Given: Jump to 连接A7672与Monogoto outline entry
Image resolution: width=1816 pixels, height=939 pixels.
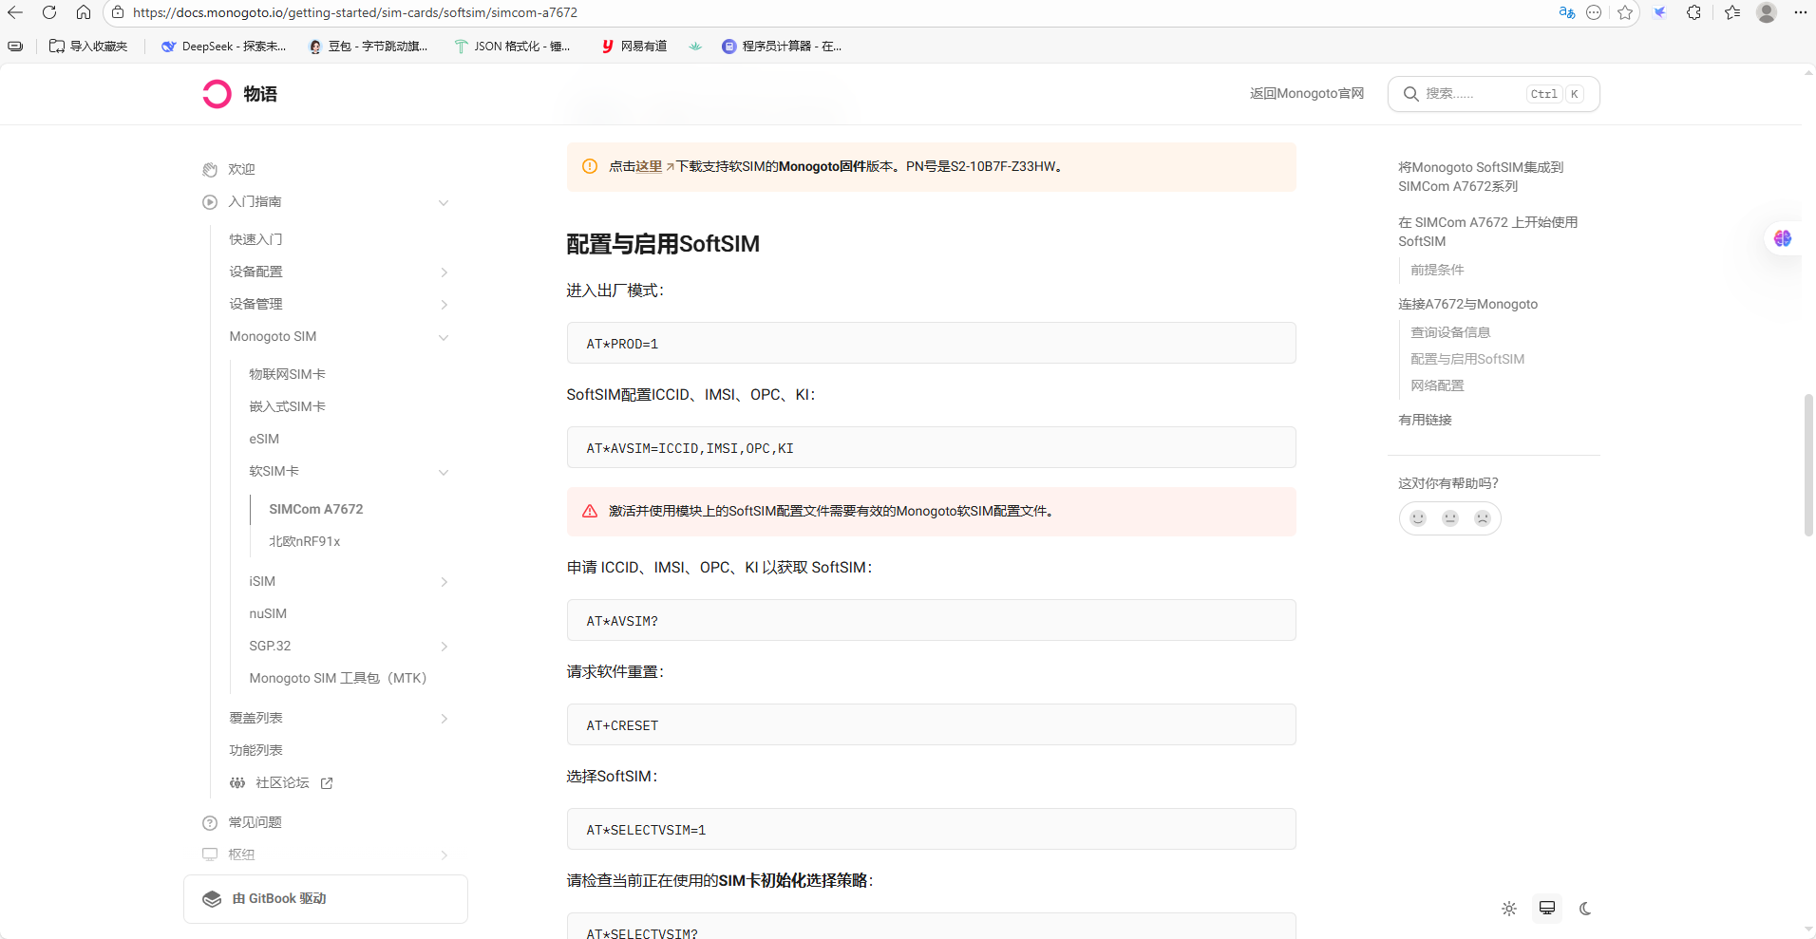Looking at the screenshot, I should [x=1467, y=304].
